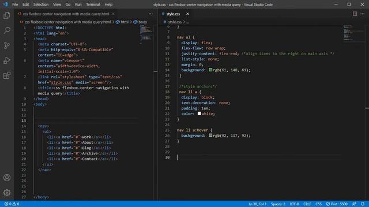Open the File menu

[15, 5]
